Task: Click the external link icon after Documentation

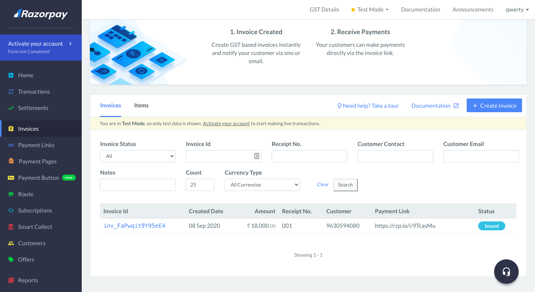Action: pyautogui.click(x=456, y=106)
